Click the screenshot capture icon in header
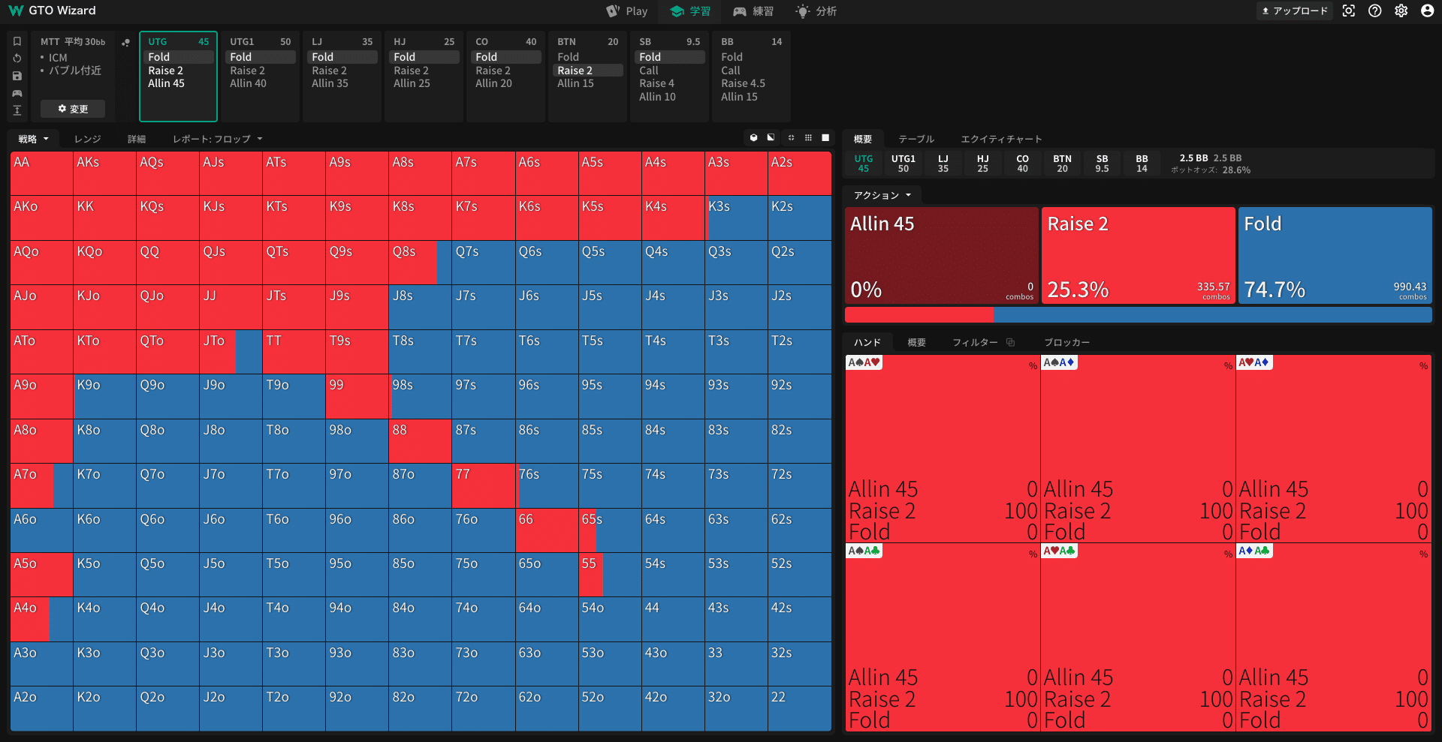The image size is (1442, 742). coord(1349,11)
